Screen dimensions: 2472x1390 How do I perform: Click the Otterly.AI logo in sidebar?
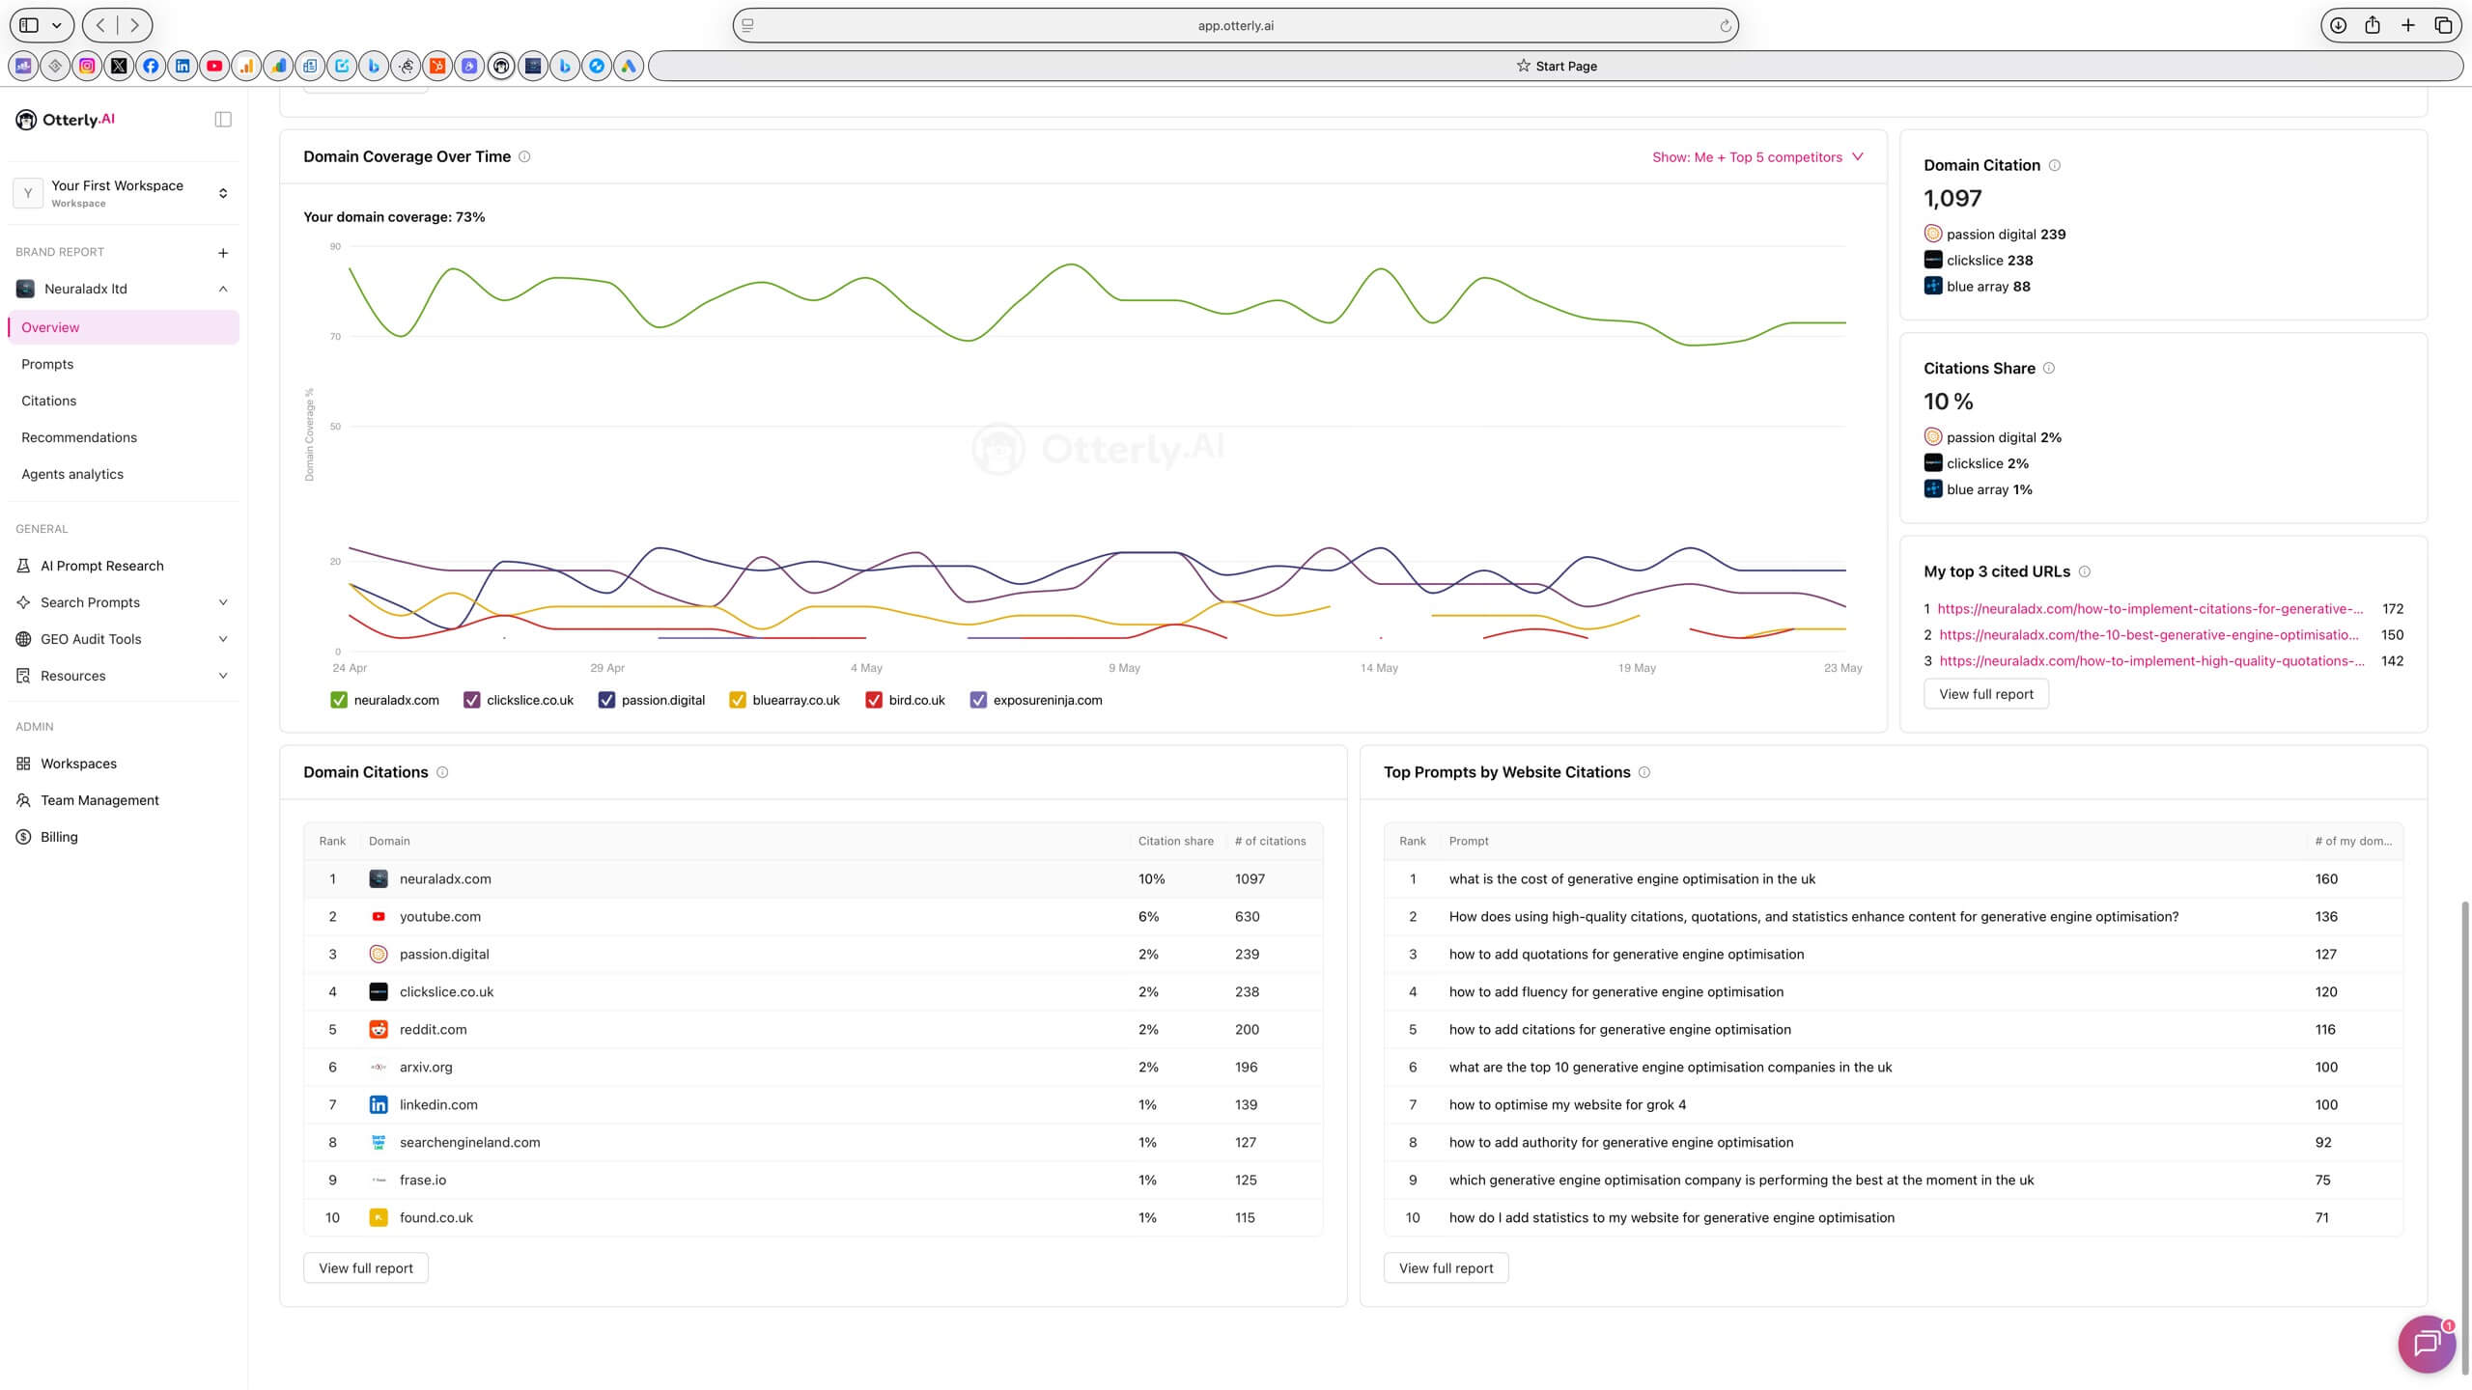tap(66, 120)
